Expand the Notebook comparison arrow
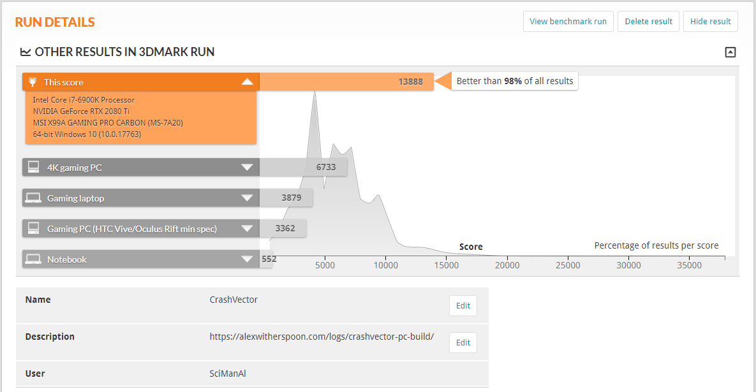This screenshot has width=756, height=392. [247, 259]
